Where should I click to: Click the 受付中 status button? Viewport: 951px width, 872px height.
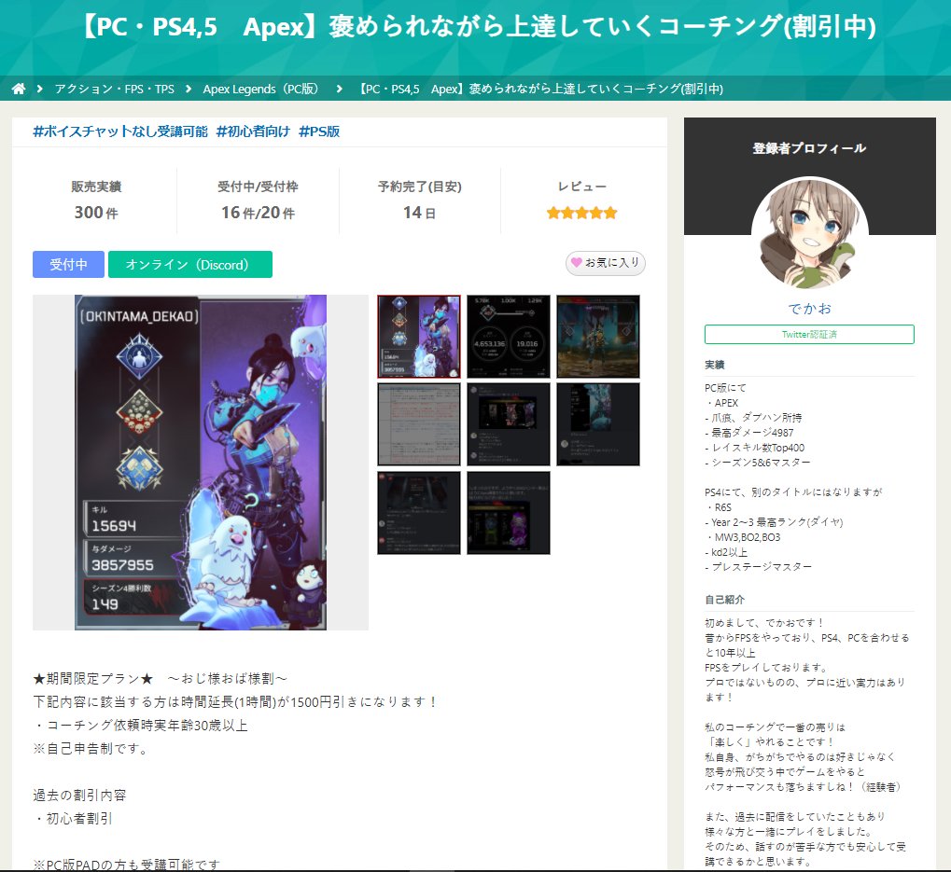68,265
